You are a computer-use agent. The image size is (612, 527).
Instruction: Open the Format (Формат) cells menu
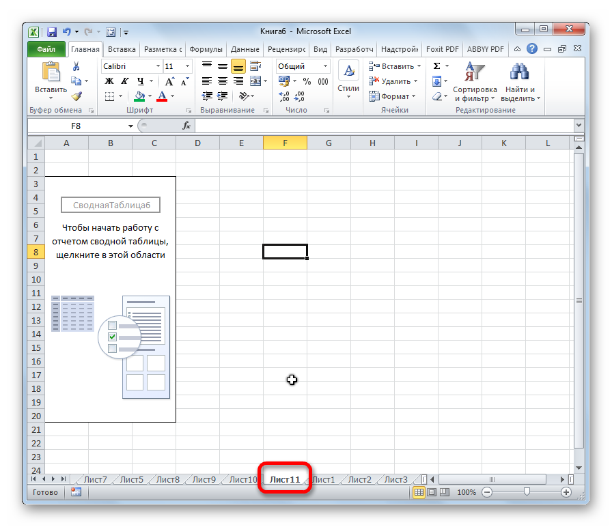[392, 96]
